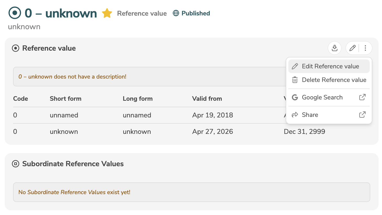Click the Subordinate Reference Values section icon
The height and width of the screenshot is (215, 382).
16,164
